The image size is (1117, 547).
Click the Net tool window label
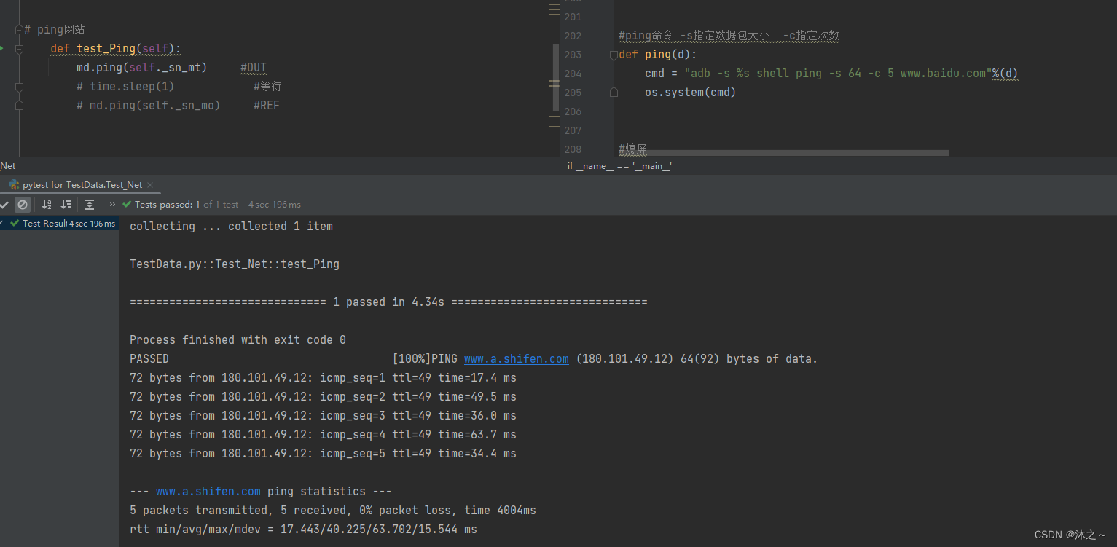(8, 165)
